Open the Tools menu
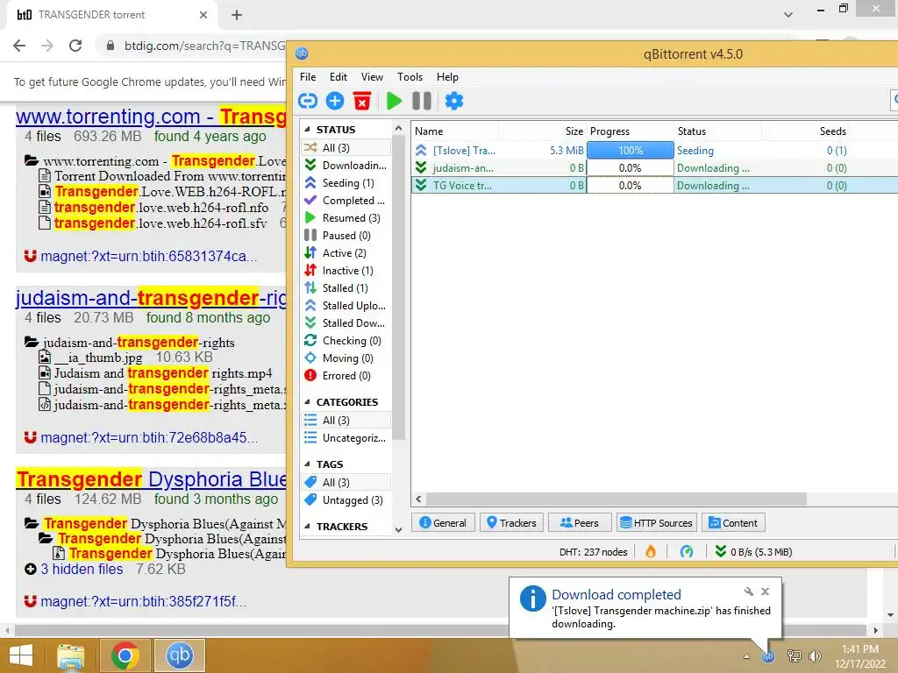This screenshot has width=898, height=673. 410,77
